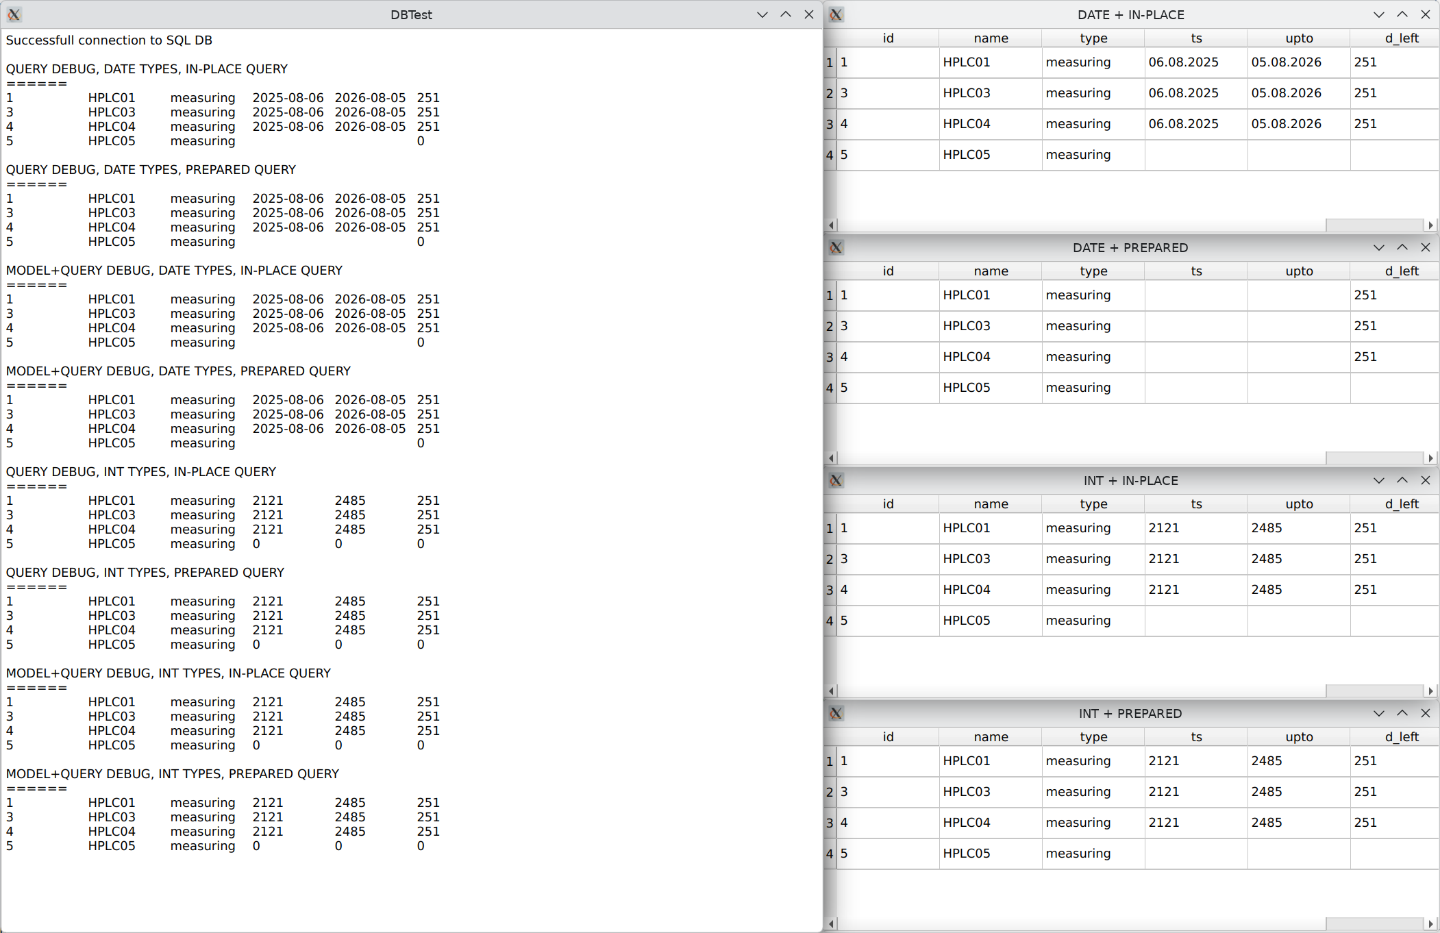The width and height of the screenshot is (1440, 933).
Task: Minimize the INT + IN-PLACE window
Action: pos(1378,480)
